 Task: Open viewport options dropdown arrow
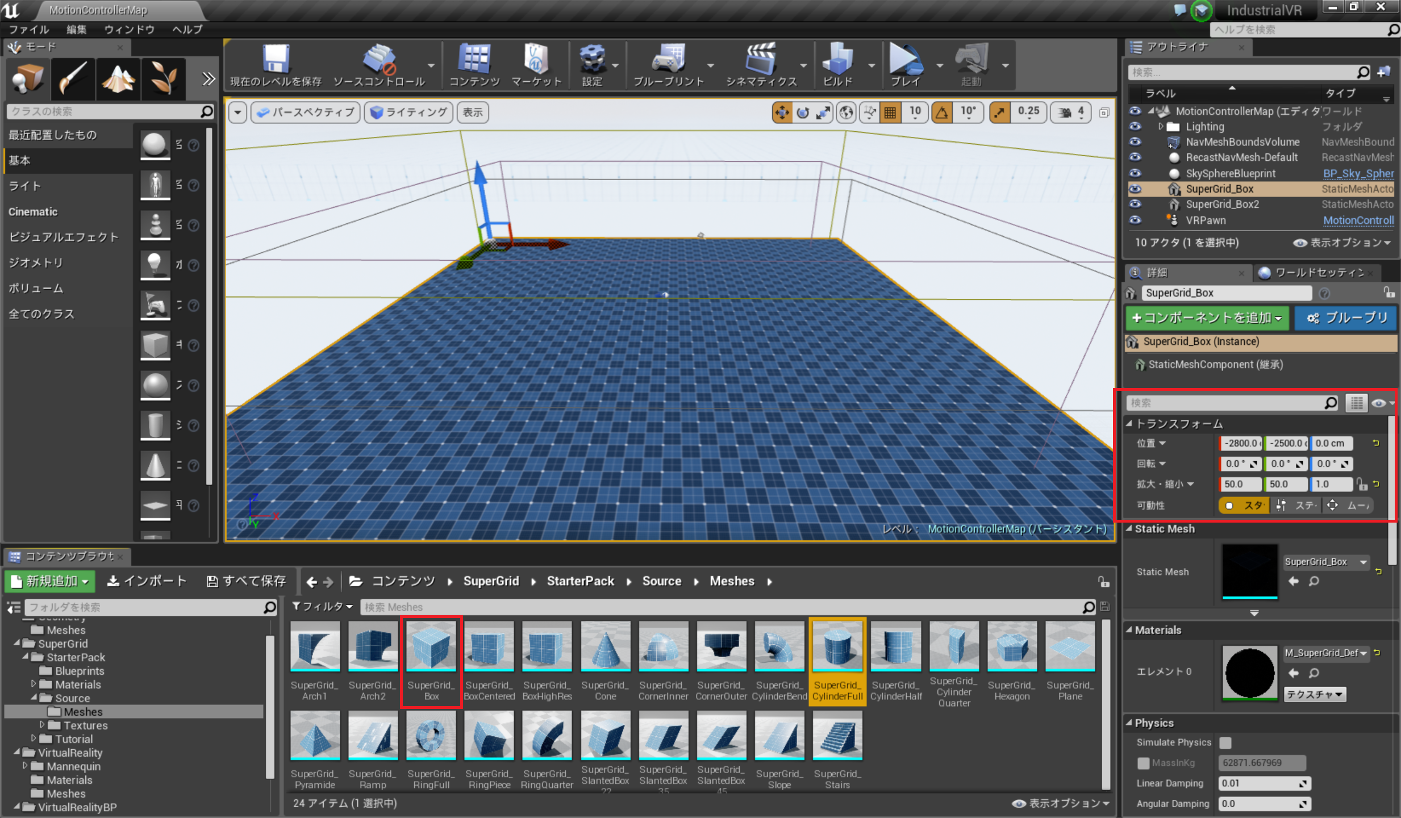(238, 112)
